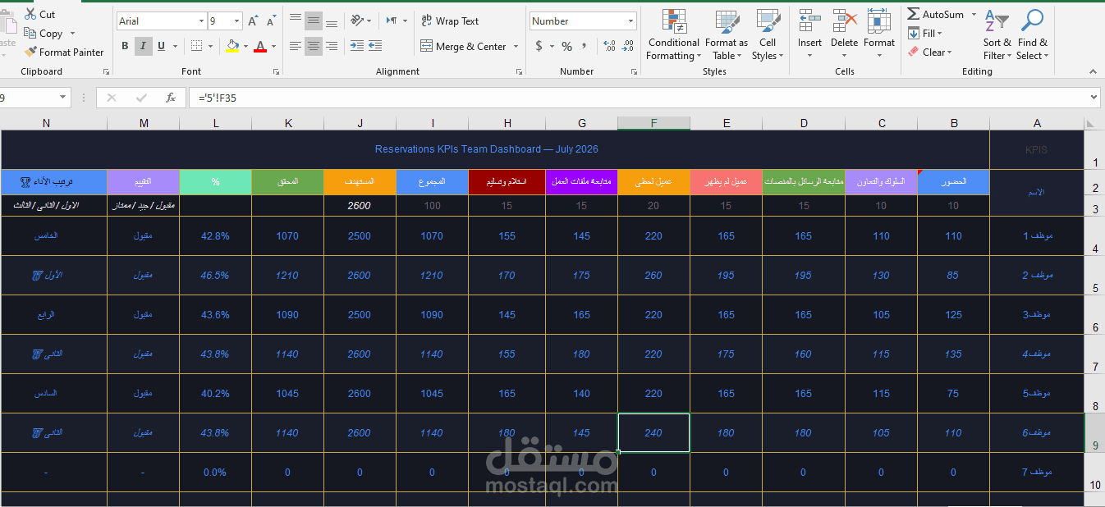Click Insert Function fx button
The image size is (1105, 507).
pyautogui.click(x=171, y=98)
